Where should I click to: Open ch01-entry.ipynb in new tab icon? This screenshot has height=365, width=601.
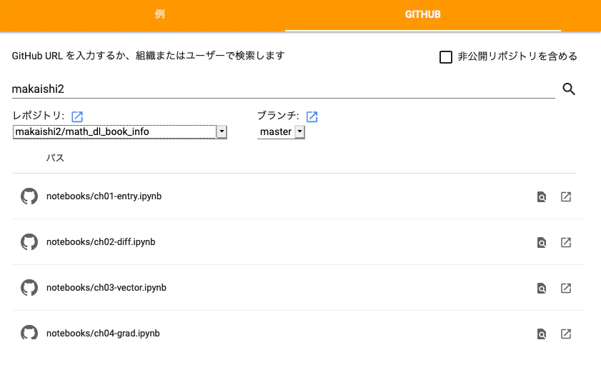[566, 196]
